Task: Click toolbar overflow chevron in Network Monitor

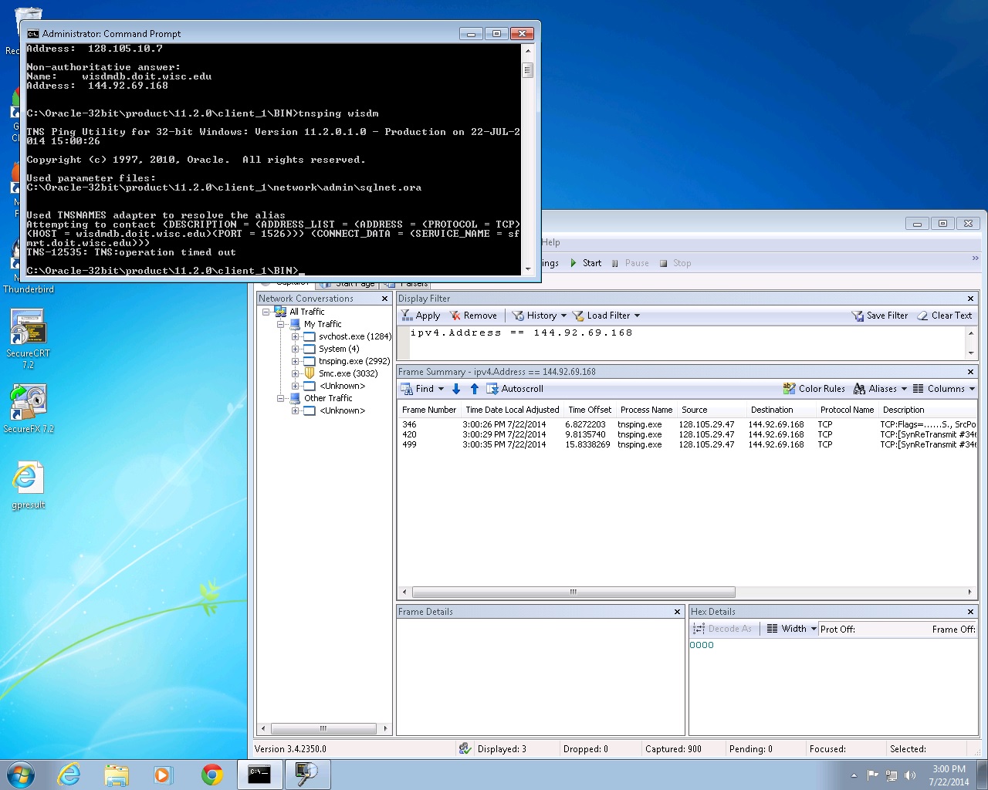Action: (x=975, y=258)
